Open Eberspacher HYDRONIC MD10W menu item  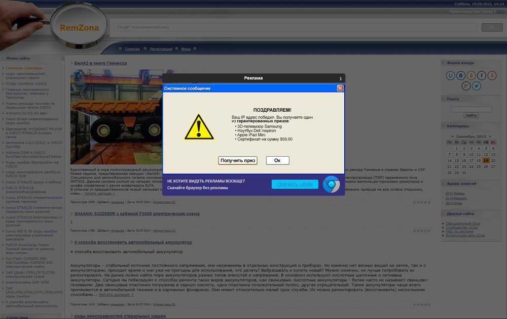tap(33, 133)
